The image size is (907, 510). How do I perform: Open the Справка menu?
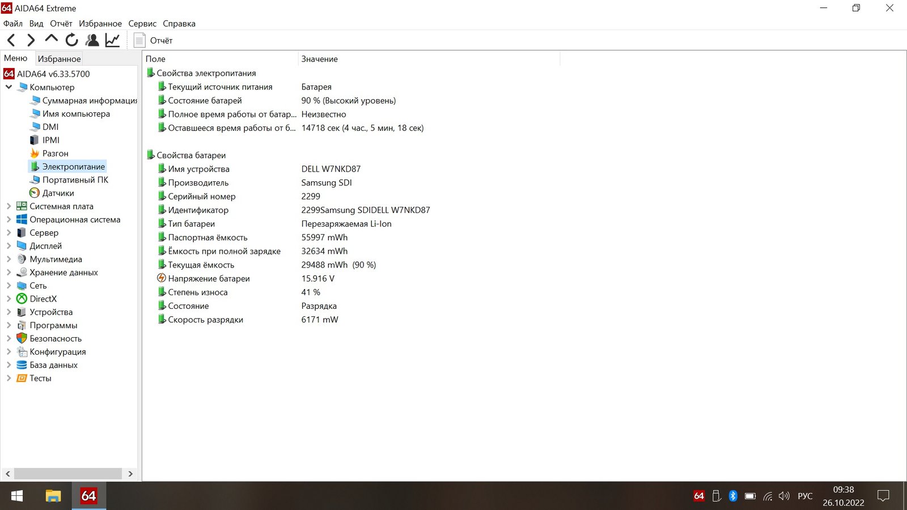[179, 23]
